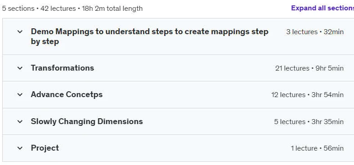Click the 1 lecture count label
The height and width of the screenshot is (165, 354).
[x=304, y=148]
